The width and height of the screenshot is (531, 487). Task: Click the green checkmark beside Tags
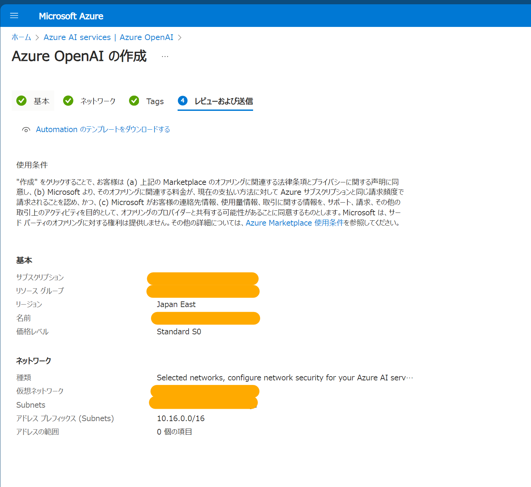(134, 101)
